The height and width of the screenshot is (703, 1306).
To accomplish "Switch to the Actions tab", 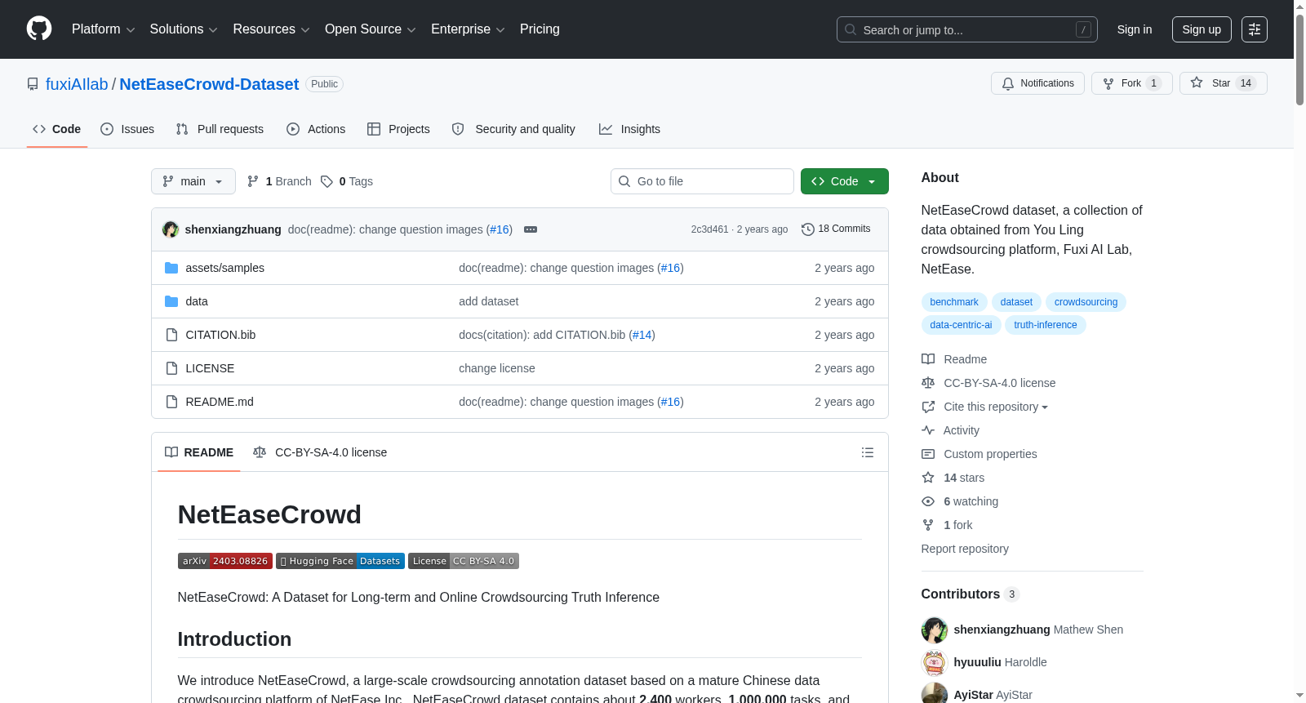I will 316,129.
